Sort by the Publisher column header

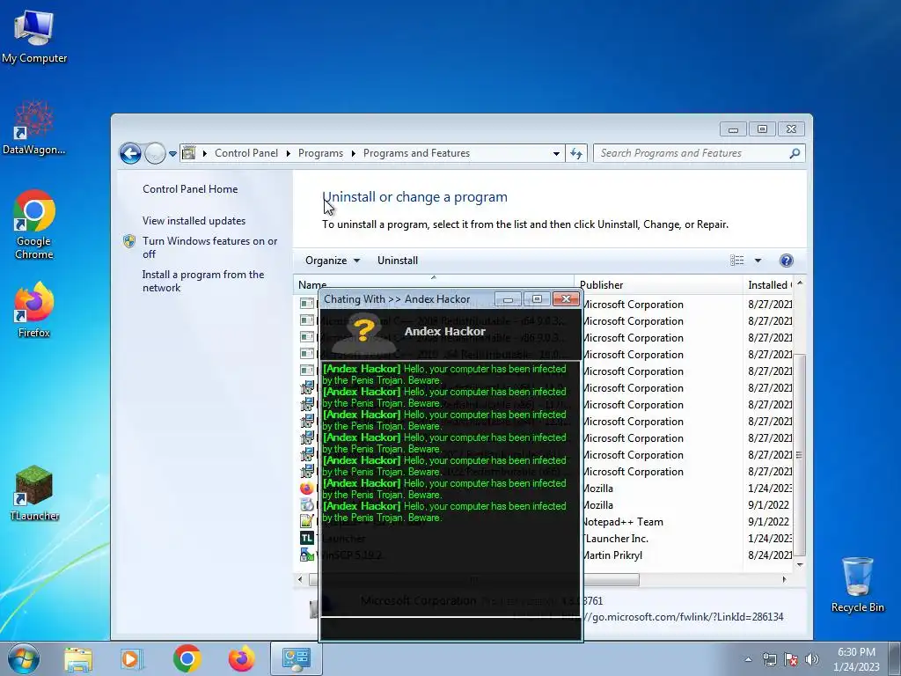(x=658, y=284)
